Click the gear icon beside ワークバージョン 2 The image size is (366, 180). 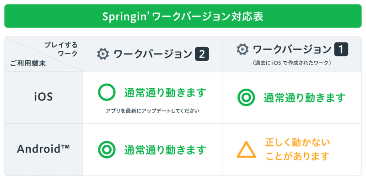coord(103,54)
